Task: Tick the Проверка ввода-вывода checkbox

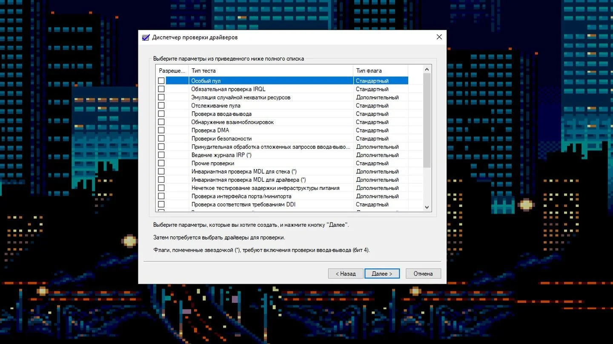Action: tap(161, 114)
